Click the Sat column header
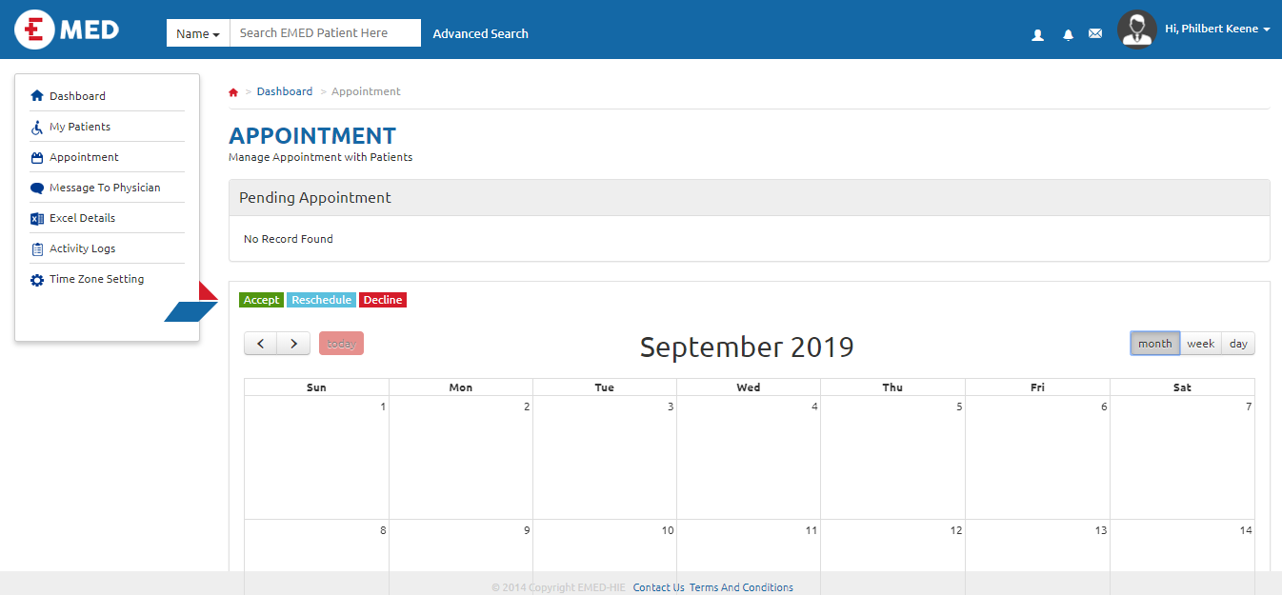This screenshot has height=595, width=1282. tap(1182, 387)
